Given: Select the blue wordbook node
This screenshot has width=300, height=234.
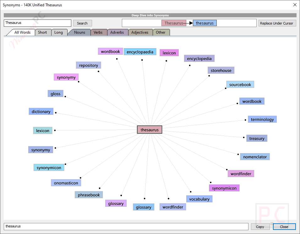Looking at the screenshot, I should point(252,101).
